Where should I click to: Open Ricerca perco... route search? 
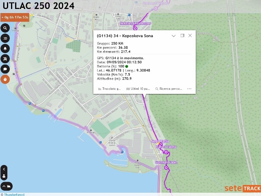pos(168,89)
